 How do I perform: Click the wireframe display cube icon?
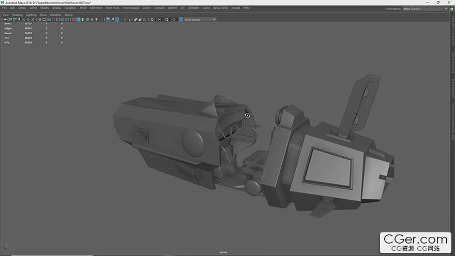(74, 19)
